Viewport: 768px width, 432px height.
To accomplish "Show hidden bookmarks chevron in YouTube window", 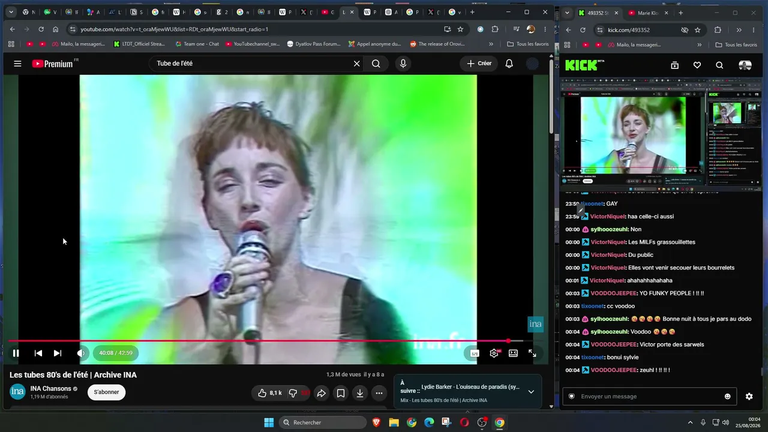I will point(491,44).
